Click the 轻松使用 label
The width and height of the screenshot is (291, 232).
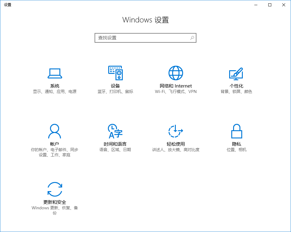point(176,144)
